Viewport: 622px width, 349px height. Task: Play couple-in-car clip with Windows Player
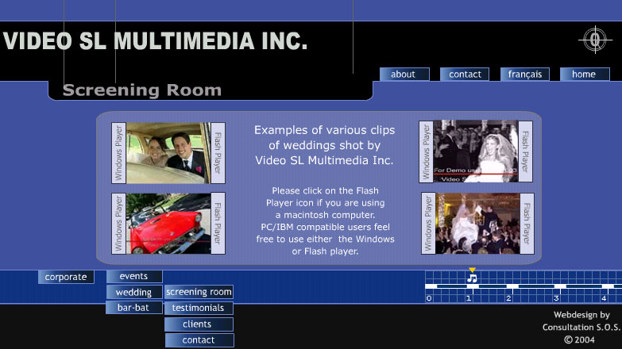tap(118, 153)
